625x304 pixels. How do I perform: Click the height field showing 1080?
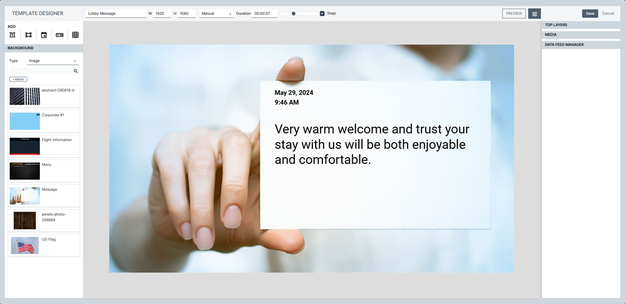point(186,14)
